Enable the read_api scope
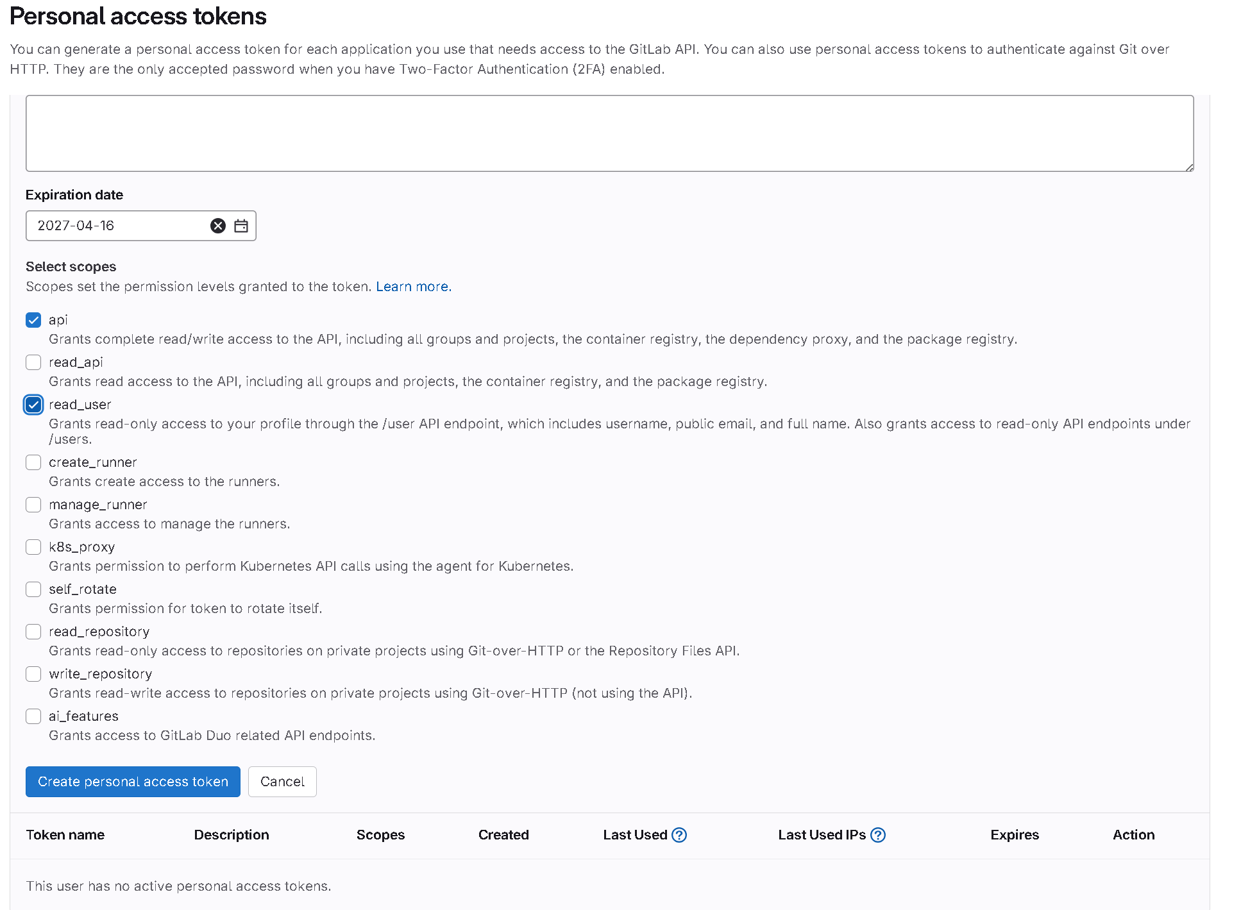Image resolution: width=1241 pixels, height=910 pixels. pyautogui.click(x=33, y=362)
